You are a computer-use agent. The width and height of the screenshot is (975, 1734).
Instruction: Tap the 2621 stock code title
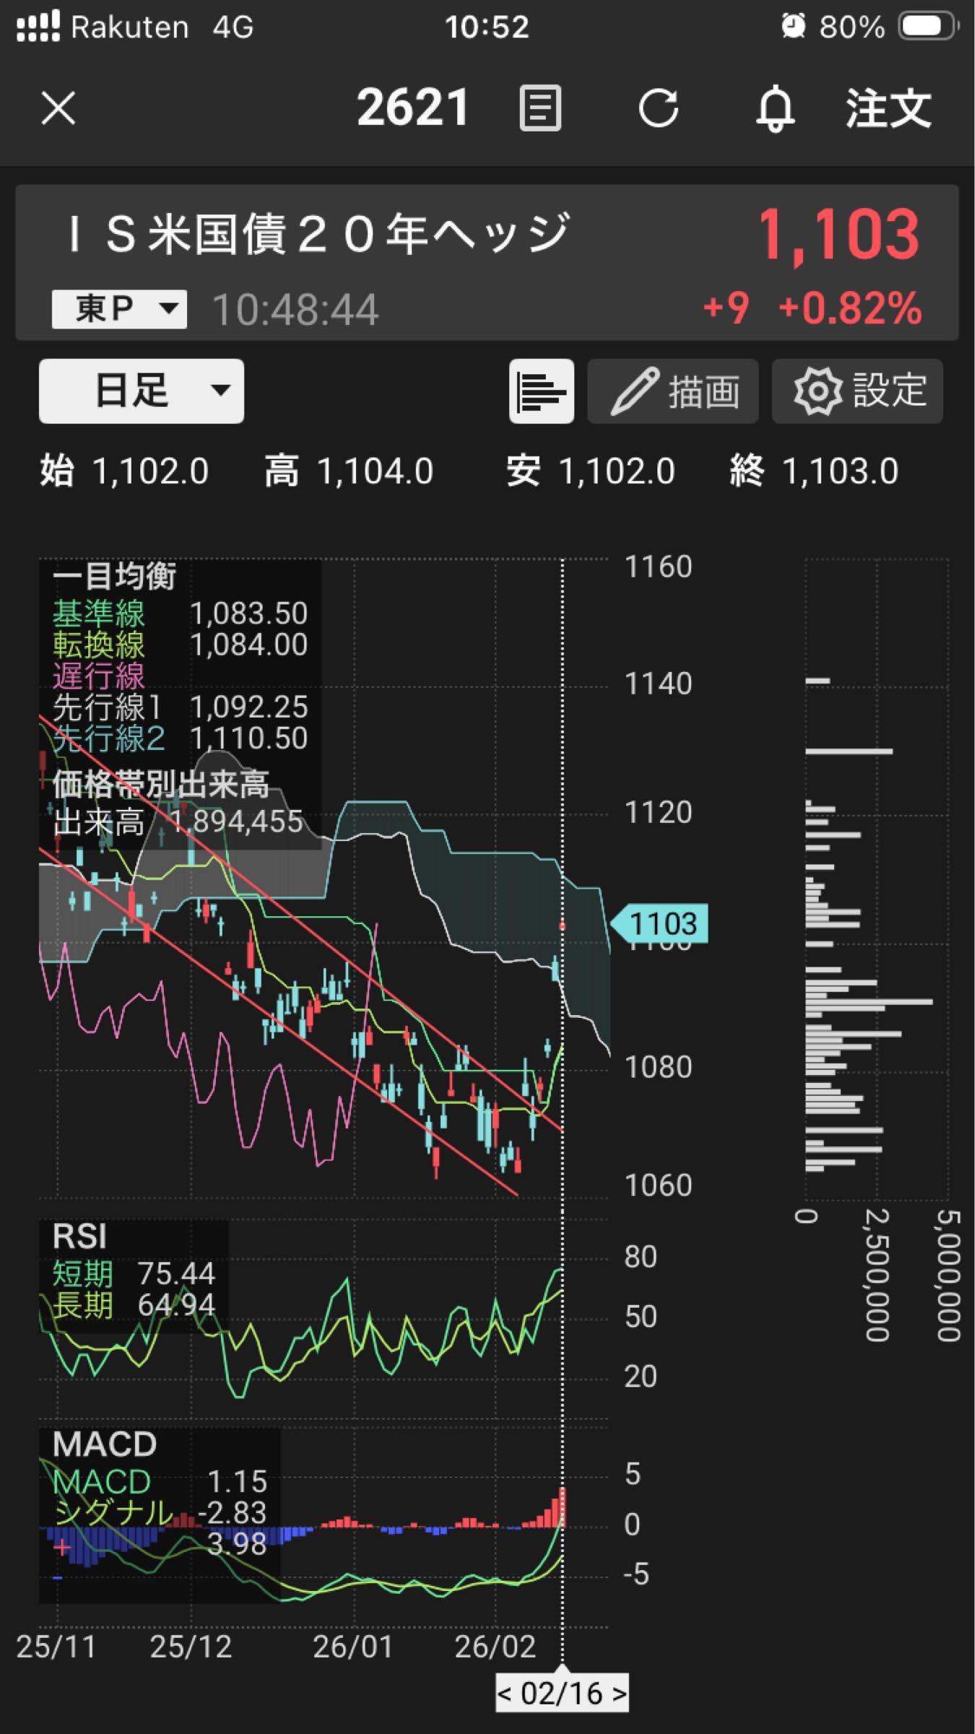tap(412, 109)
